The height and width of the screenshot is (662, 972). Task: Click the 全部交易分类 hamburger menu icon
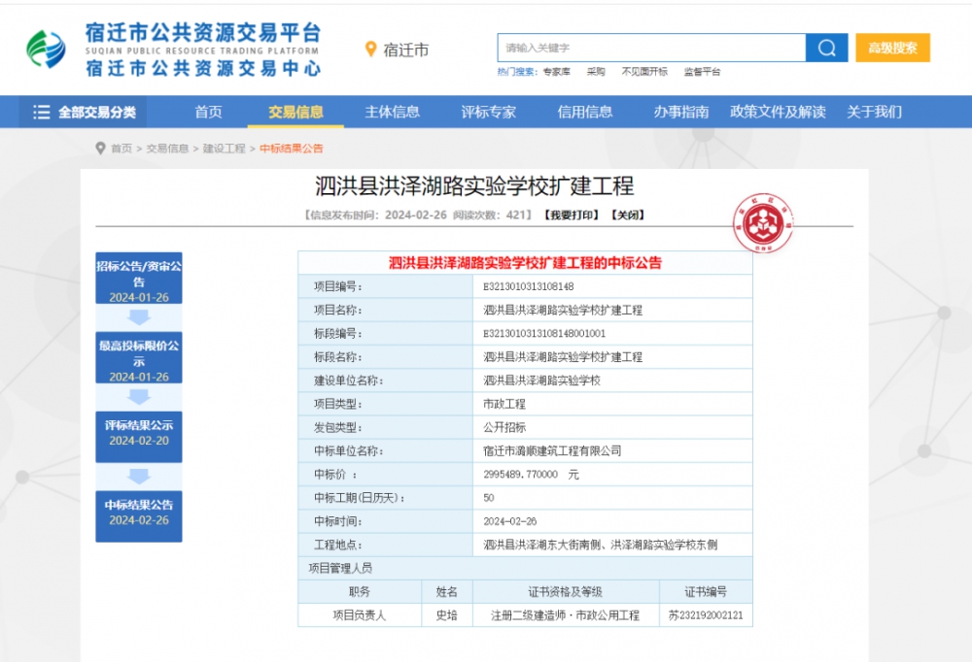point(42,112)
